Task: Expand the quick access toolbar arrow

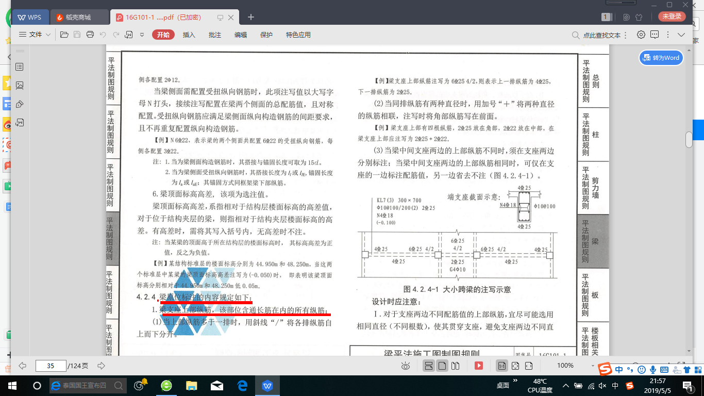Action: [x=142, y=35]
